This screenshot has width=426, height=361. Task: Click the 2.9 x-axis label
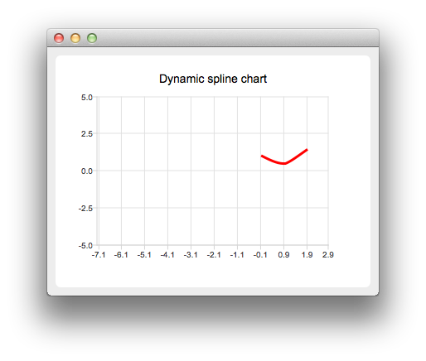coord(328,255)
